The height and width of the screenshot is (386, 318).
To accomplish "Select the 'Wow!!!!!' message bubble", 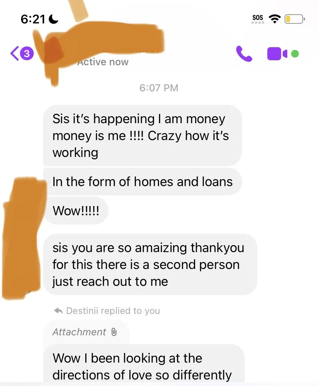I will (76, 211).
